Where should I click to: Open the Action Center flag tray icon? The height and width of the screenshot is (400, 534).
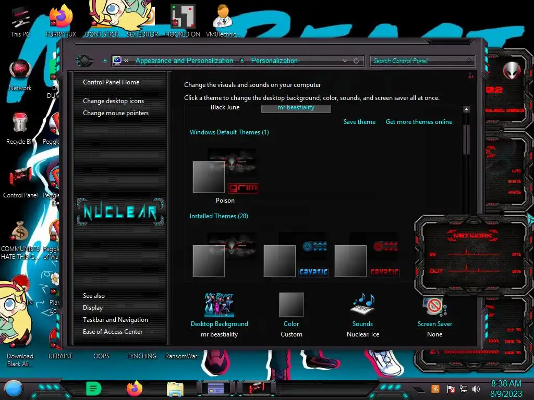451,389
